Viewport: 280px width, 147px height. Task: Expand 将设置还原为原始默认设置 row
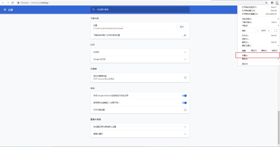point(140,127)
